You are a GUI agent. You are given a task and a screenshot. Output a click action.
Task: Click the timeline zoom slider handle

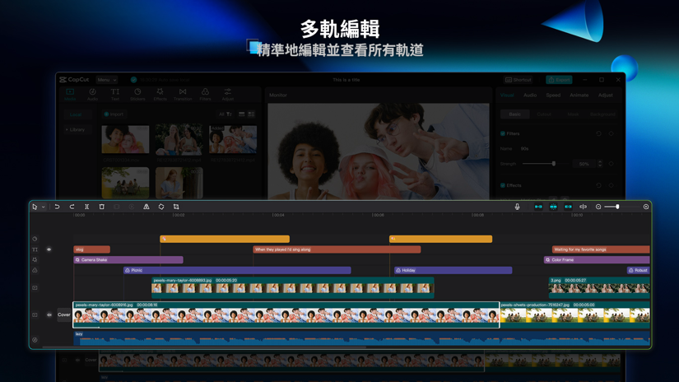tap(617, 207)
